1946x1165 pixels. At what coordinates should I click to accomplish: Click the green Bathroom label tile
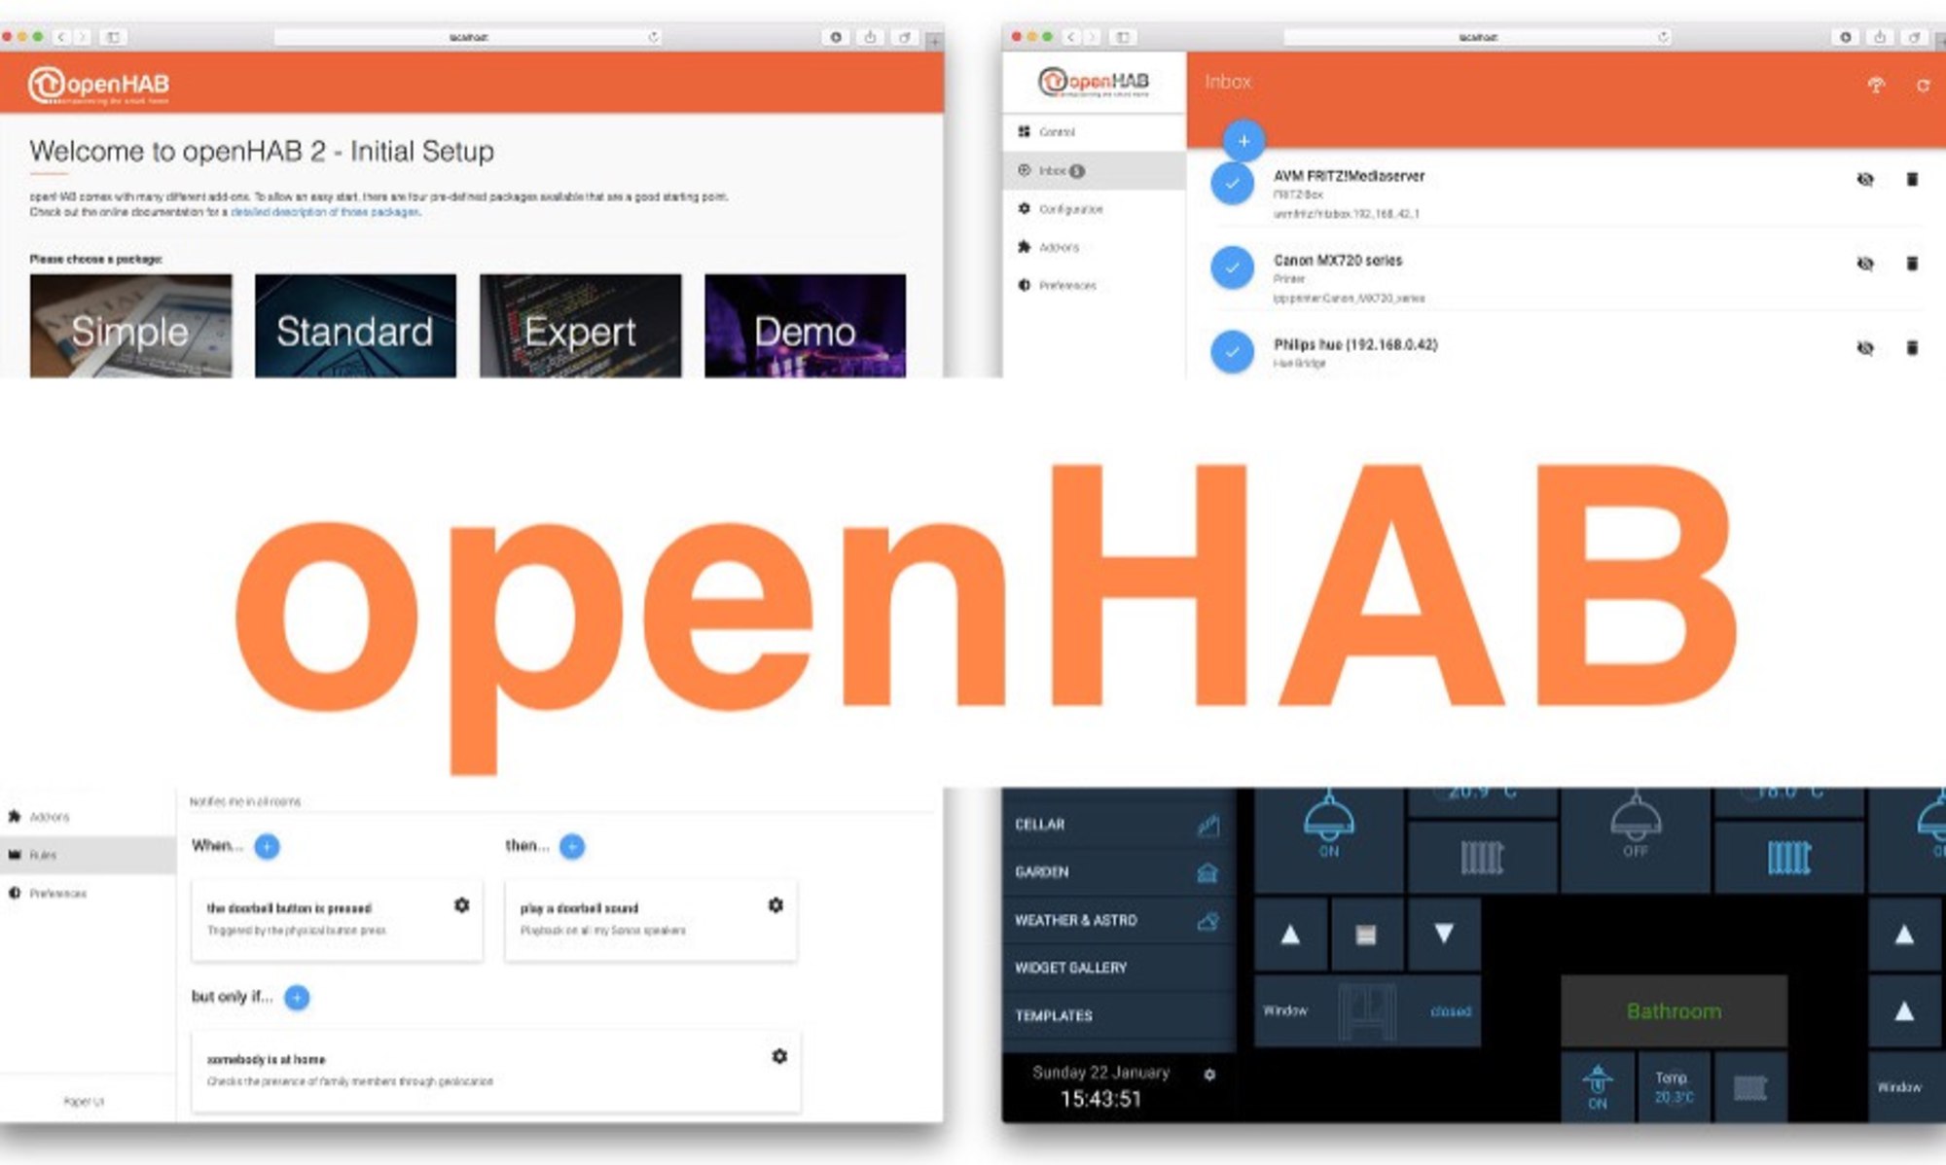click(x=1674, y=1011)
